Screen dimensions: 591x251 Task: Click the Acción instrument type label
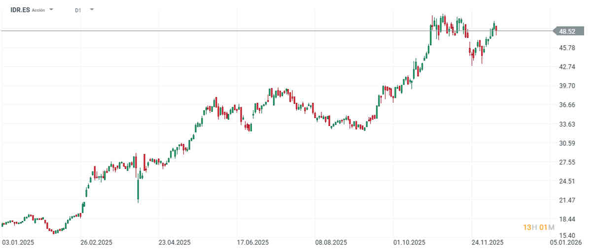point(38,10)
